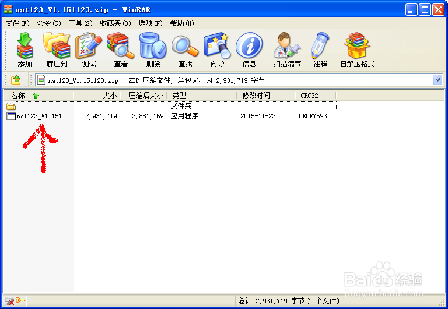
Task: Click the 应用程序 type cell
Action: (184, 116)
